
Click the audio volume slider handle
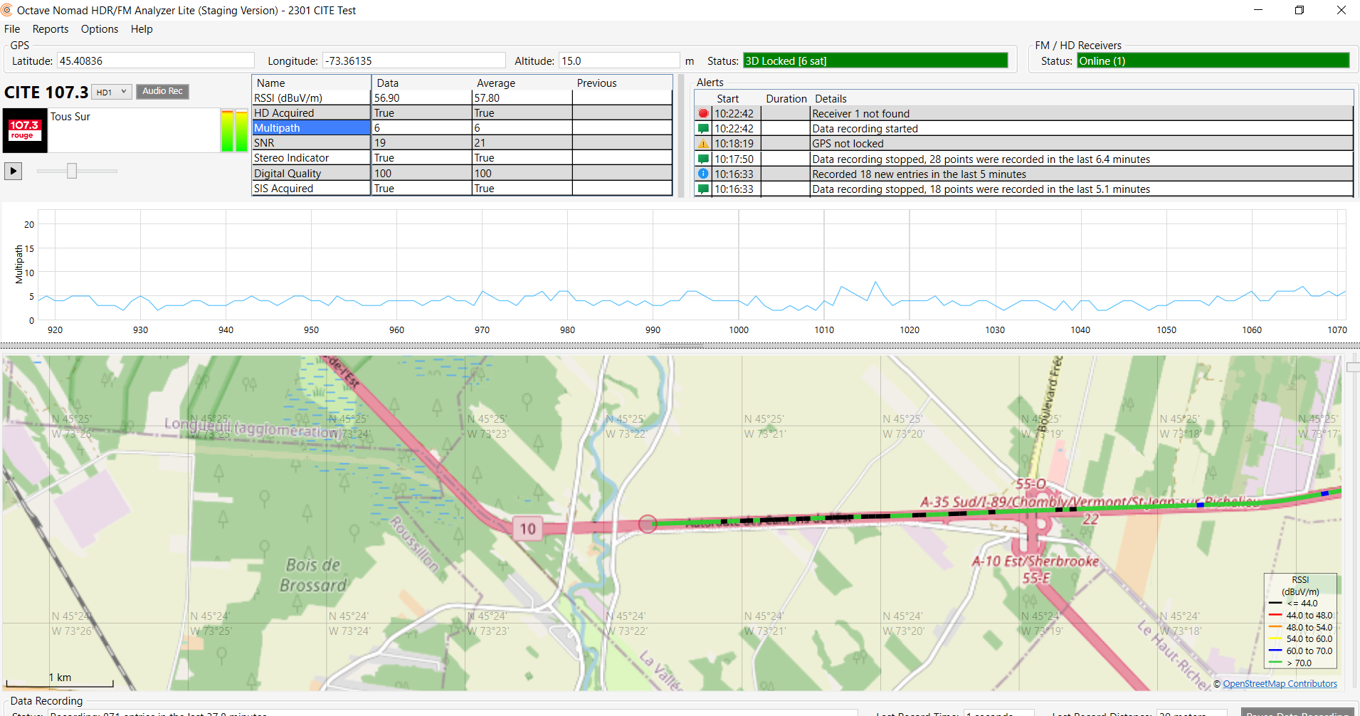tap(72, 171)
